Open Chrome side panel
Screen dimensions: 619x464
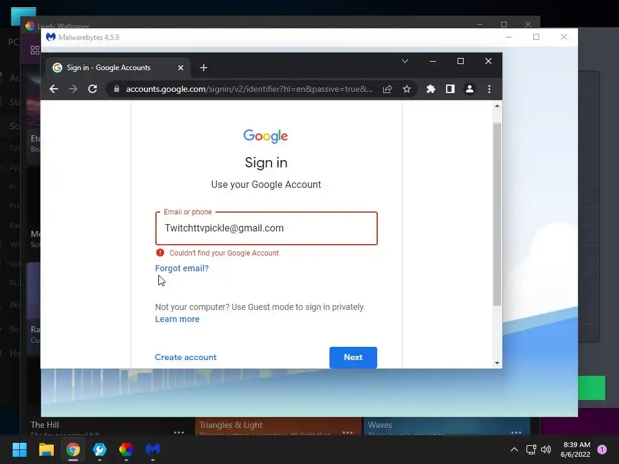(x=450, y=89)
